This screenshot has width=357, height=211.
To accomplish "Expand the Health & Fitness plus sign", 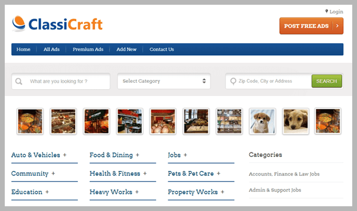I will [x=144, y=174].
